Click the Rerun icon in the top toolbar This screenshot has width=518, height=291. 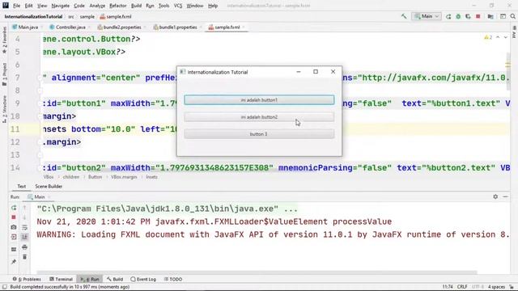(448, 16)
